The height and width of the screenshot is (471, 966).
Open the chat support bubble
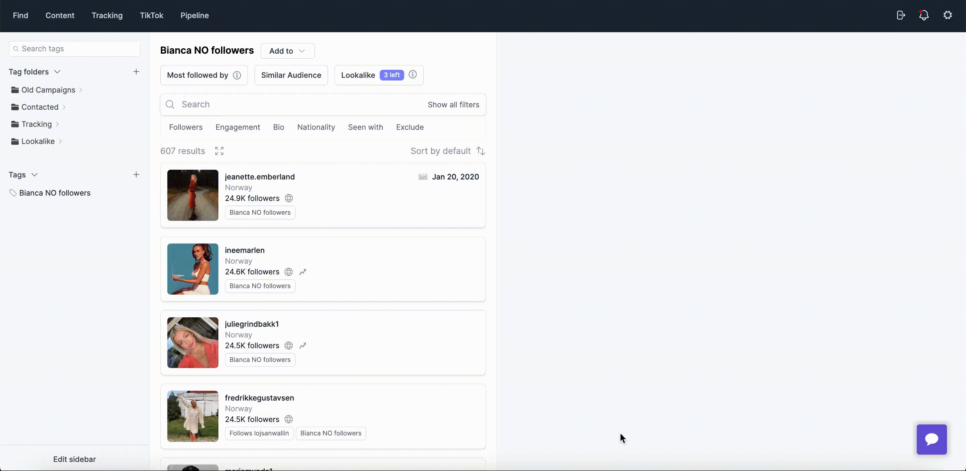(x=931, y=439)
